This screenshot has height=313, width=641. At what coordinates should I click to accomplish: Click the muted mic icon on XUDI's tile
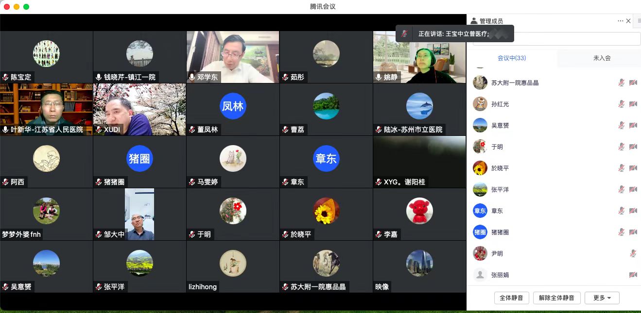(x=99, y=130)
